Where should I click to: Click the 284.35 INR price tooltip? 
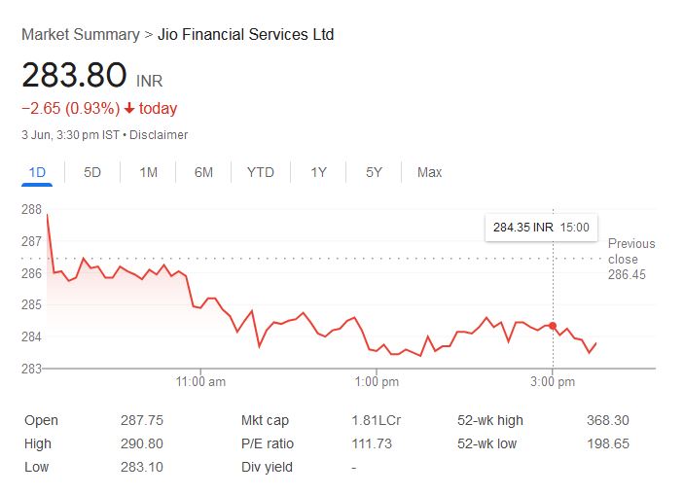coord(541,227)
